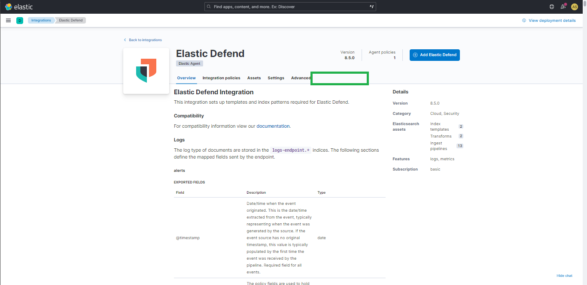Image resolution: width=587 pixels, height=285 pixels.
Task: Click the Elastic logo in top bar
Action: point(18,6)
